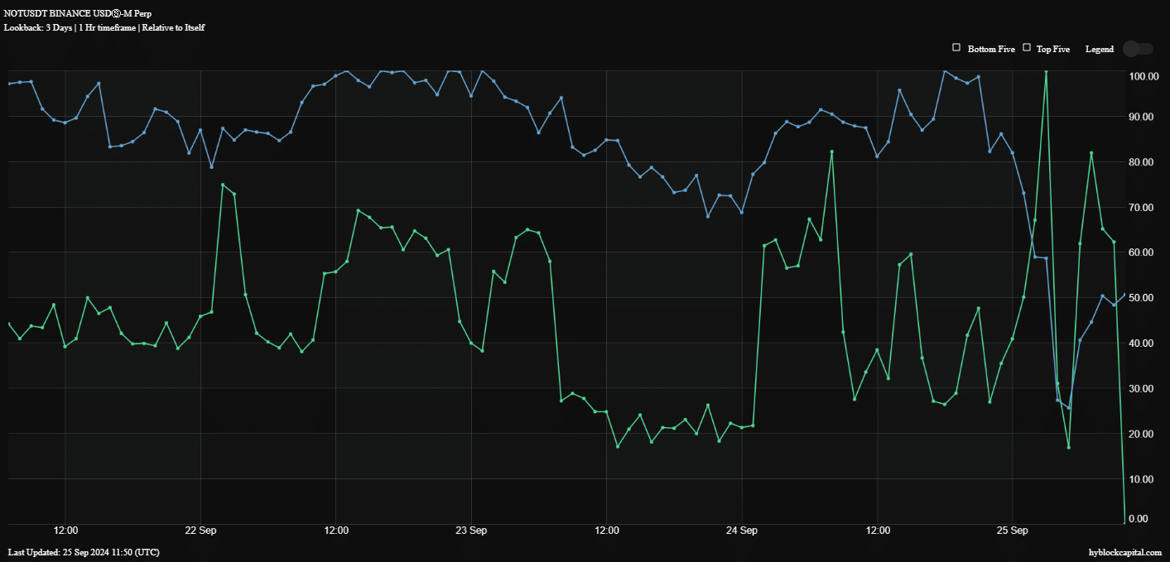Click the NOTUSDT BINANCE USDⓈ-M Perp title
The width and height of the screenshot is (1170, 562).
(x=78, y=14)
